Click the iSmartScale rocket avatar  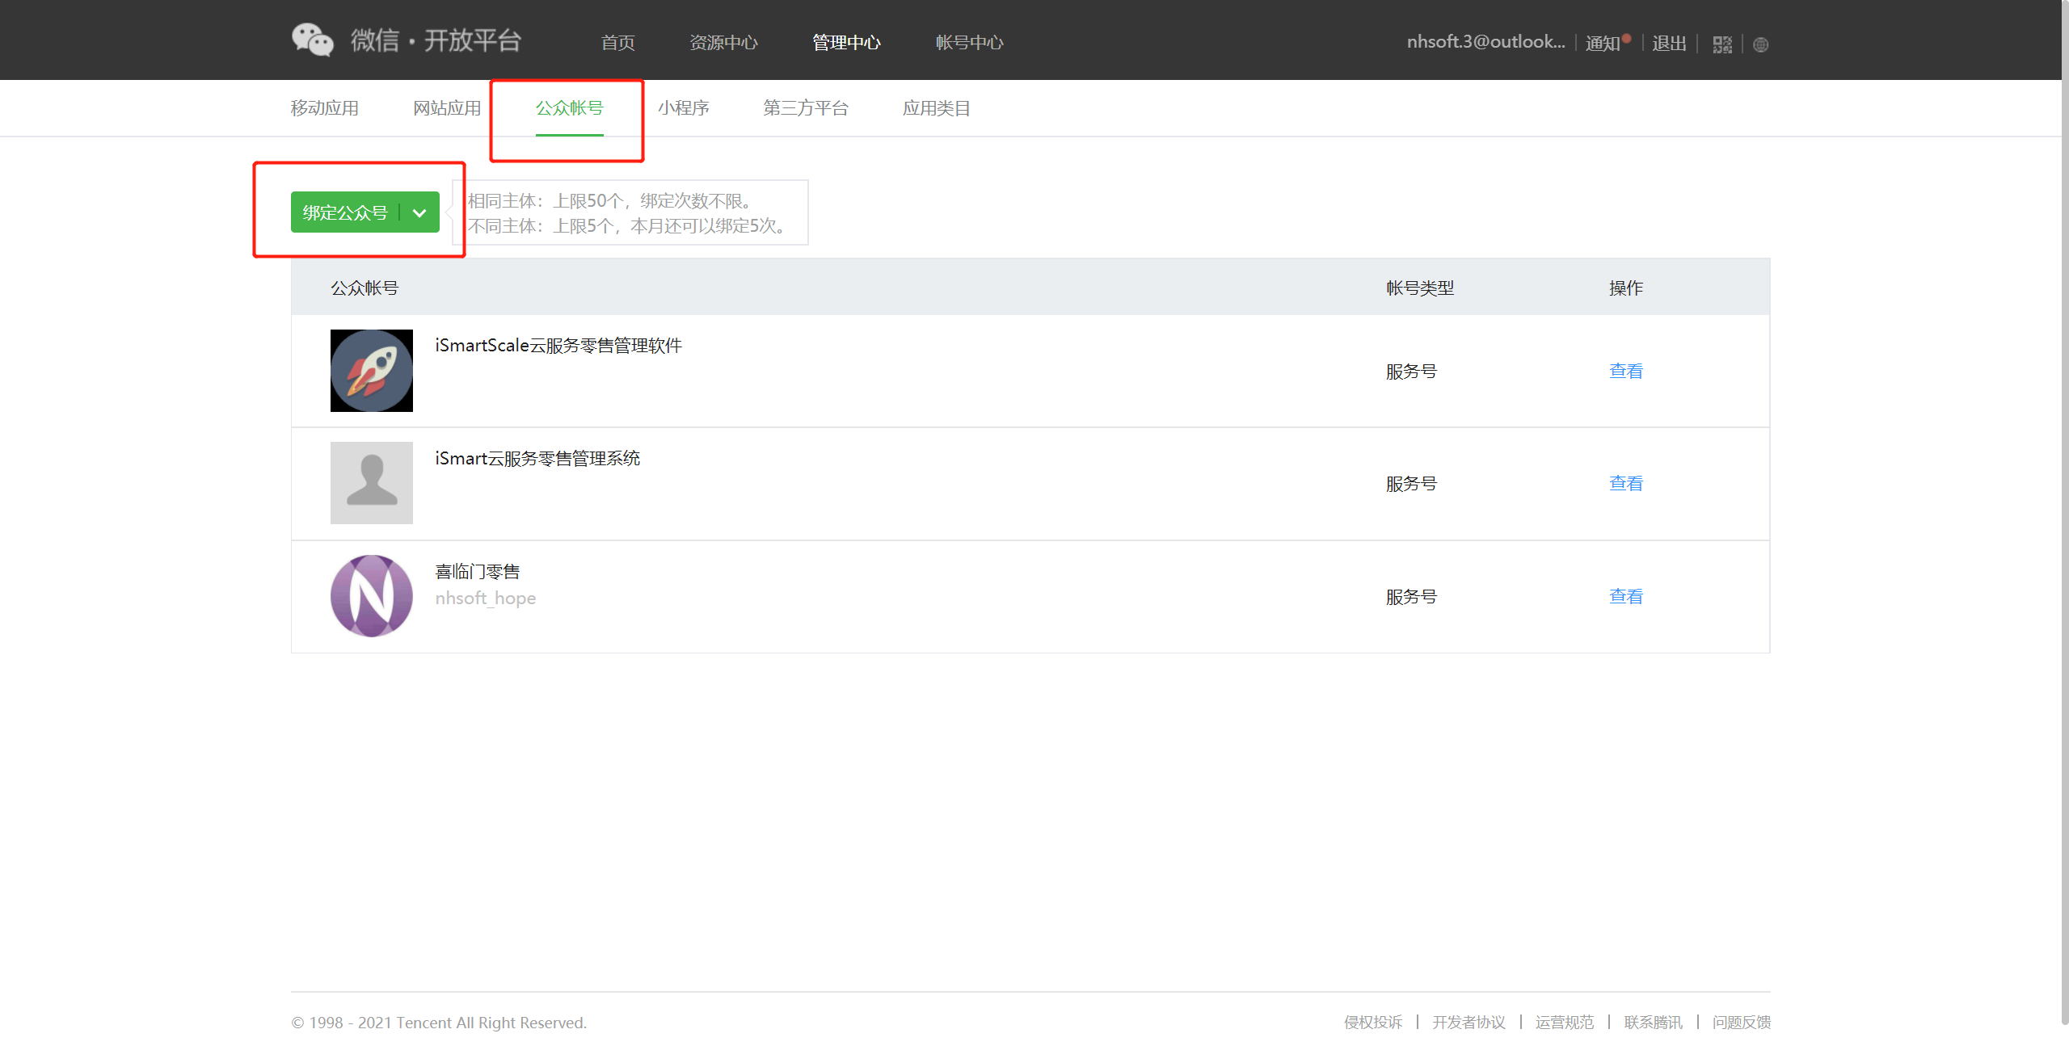372,371
